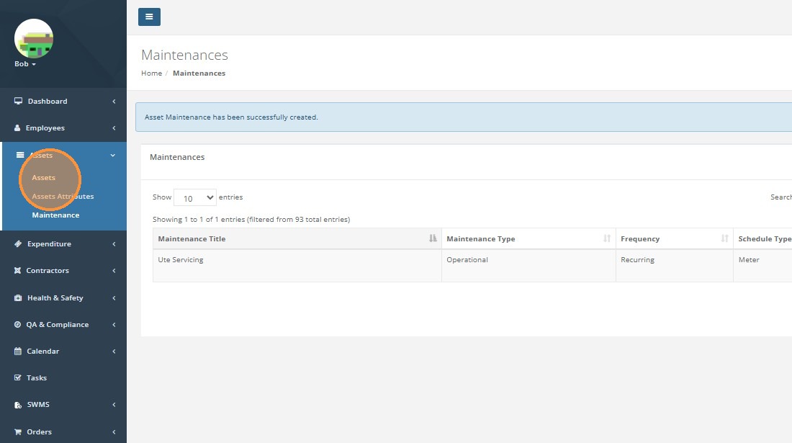Expand the QA & Compliance chevron
Image resolution: width=792 pixels, height=443 pixels.
click(114, 325)
